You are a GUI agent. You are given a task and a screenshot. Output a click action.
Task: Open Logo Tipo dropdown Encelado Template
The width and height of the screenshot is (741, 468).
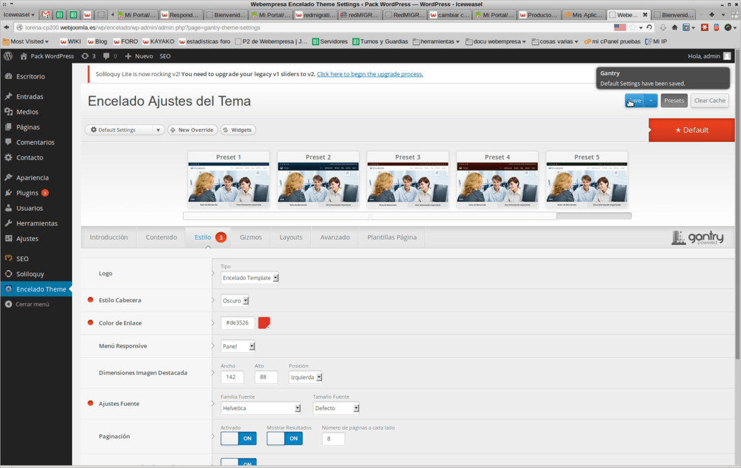tap(249, 277)
